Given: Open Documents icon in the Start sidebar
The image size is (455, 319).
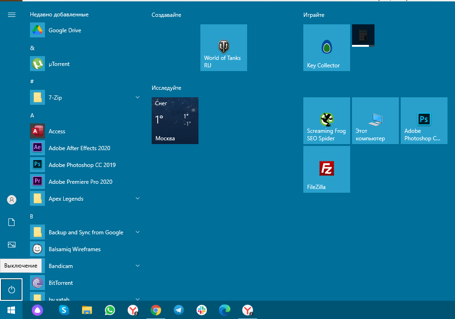Looking at the screenshot, I should click(x=12, y=223).
